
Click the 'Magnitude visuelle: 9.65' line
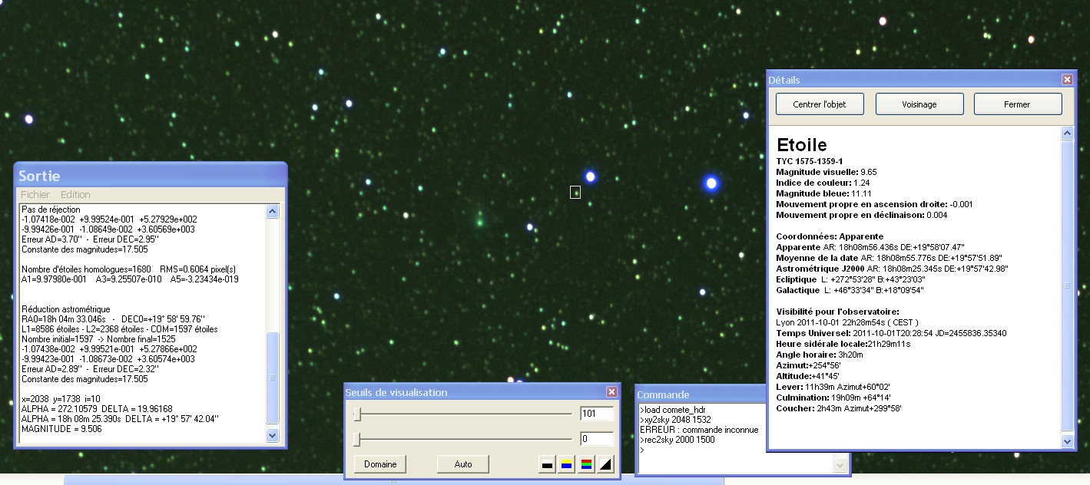tap(827, 172)
